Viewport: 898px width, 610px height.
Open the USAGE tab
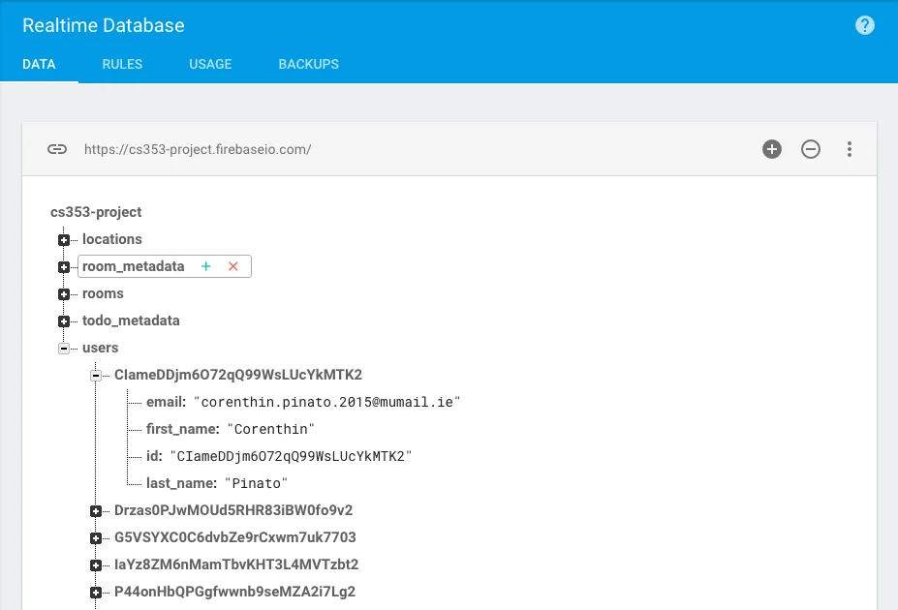coord(209,64)
